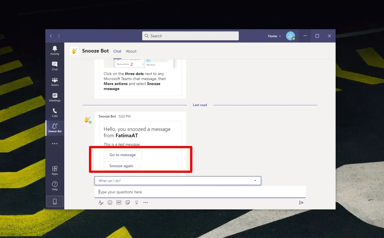Click the Snooze again button

click(121, 166)
